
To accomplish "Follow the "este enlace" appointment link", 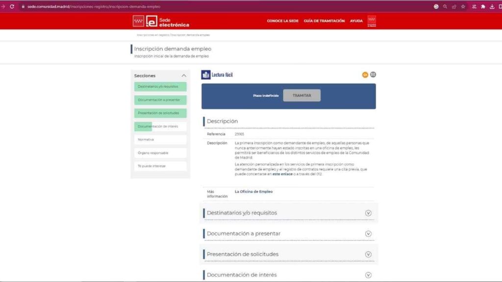I will tap(283, 174).
